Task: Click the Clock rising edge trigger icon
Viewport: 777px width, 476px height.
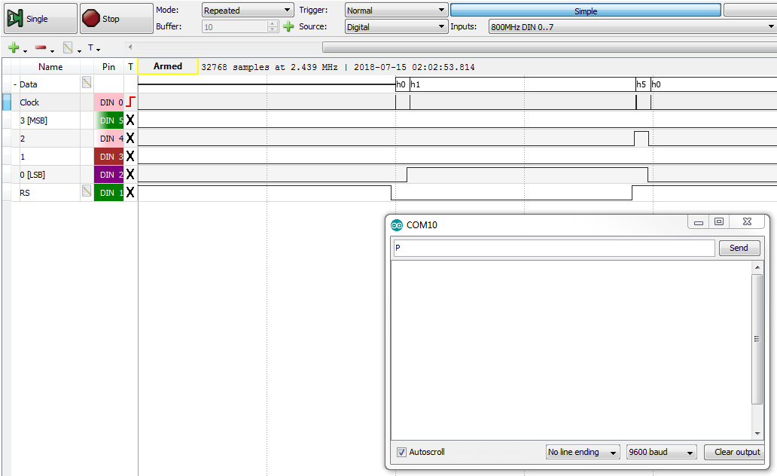Action: [130, 102]
